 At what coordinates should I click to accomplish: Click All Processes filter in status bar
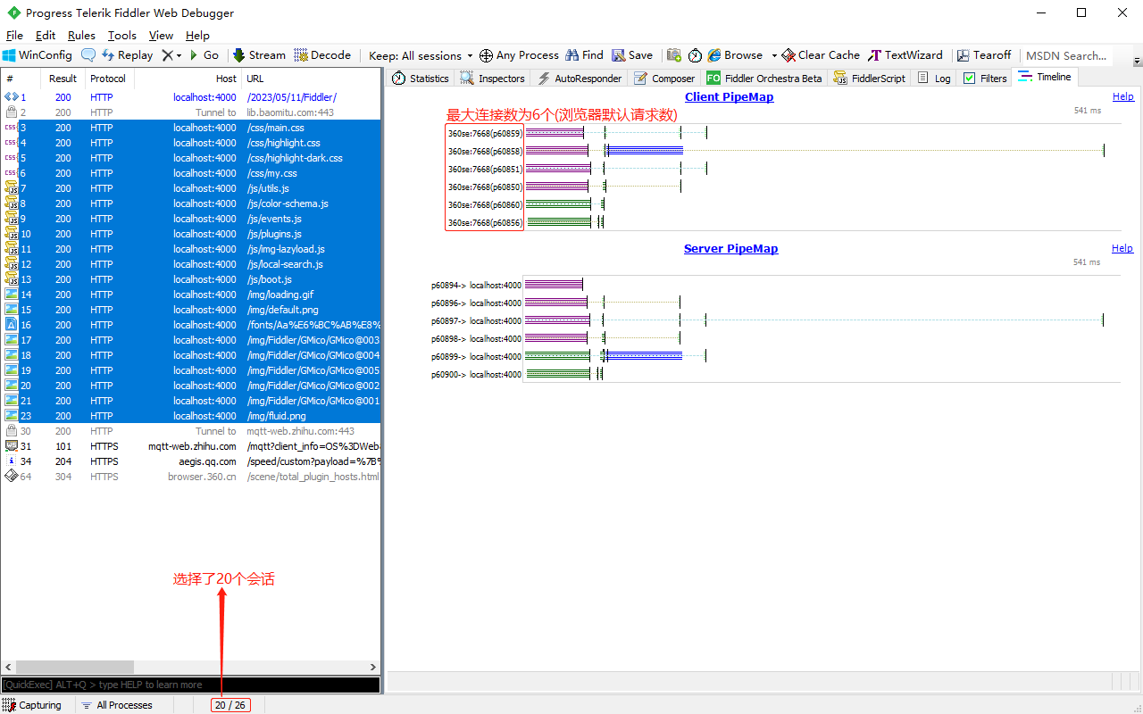tap(117, 705)
